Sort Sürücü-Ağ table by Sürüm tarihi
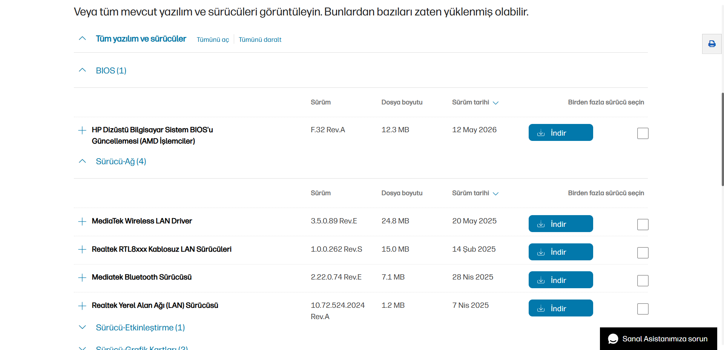Screen dimensions: 724x350 [x=475, y=193]
